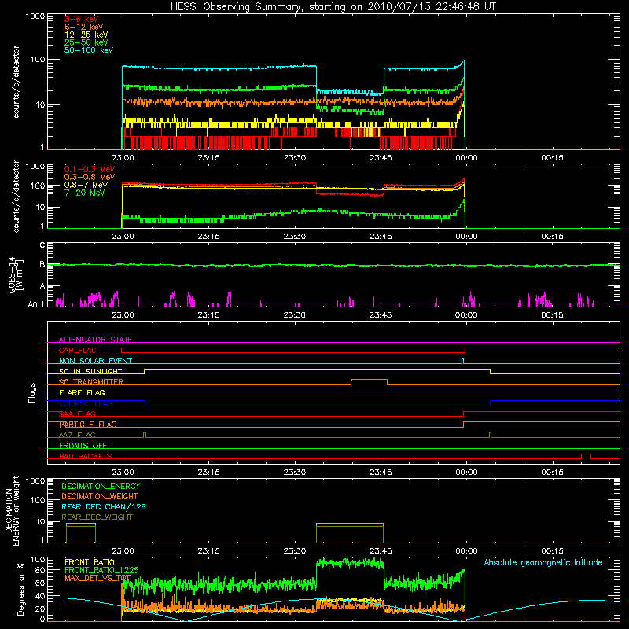Select the BAD_PACKETS flag label
Image resolution: width=629 pixels, height=629 pixels.
[86, 456]
